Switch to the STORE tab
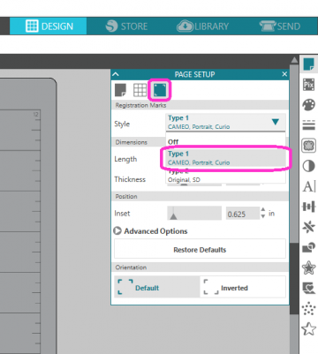Screen dimensions: 318x354 [x=126, y=26]
